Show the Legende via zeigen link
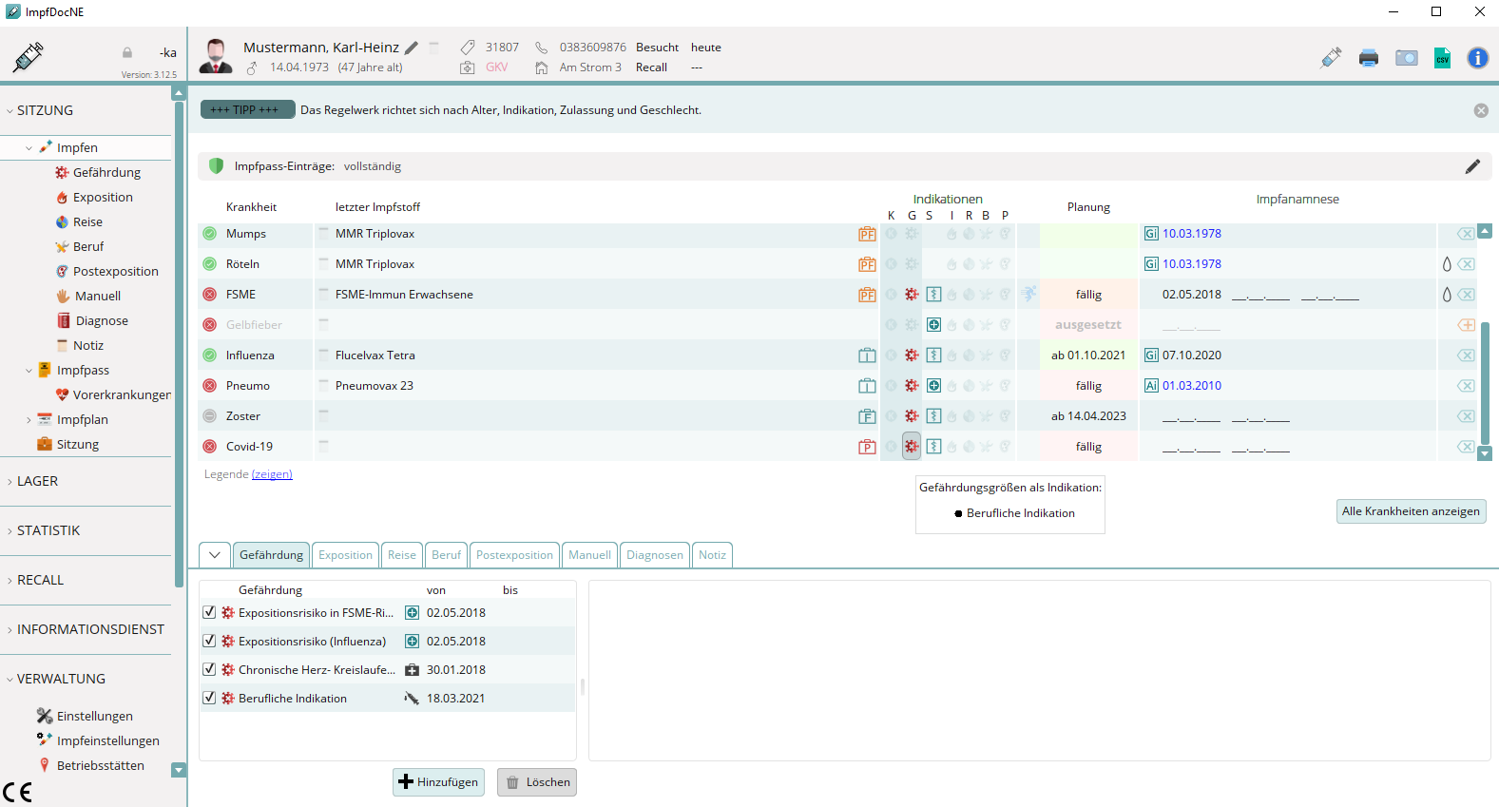Screen dimensions: 1499x807 tap(272, 474)
